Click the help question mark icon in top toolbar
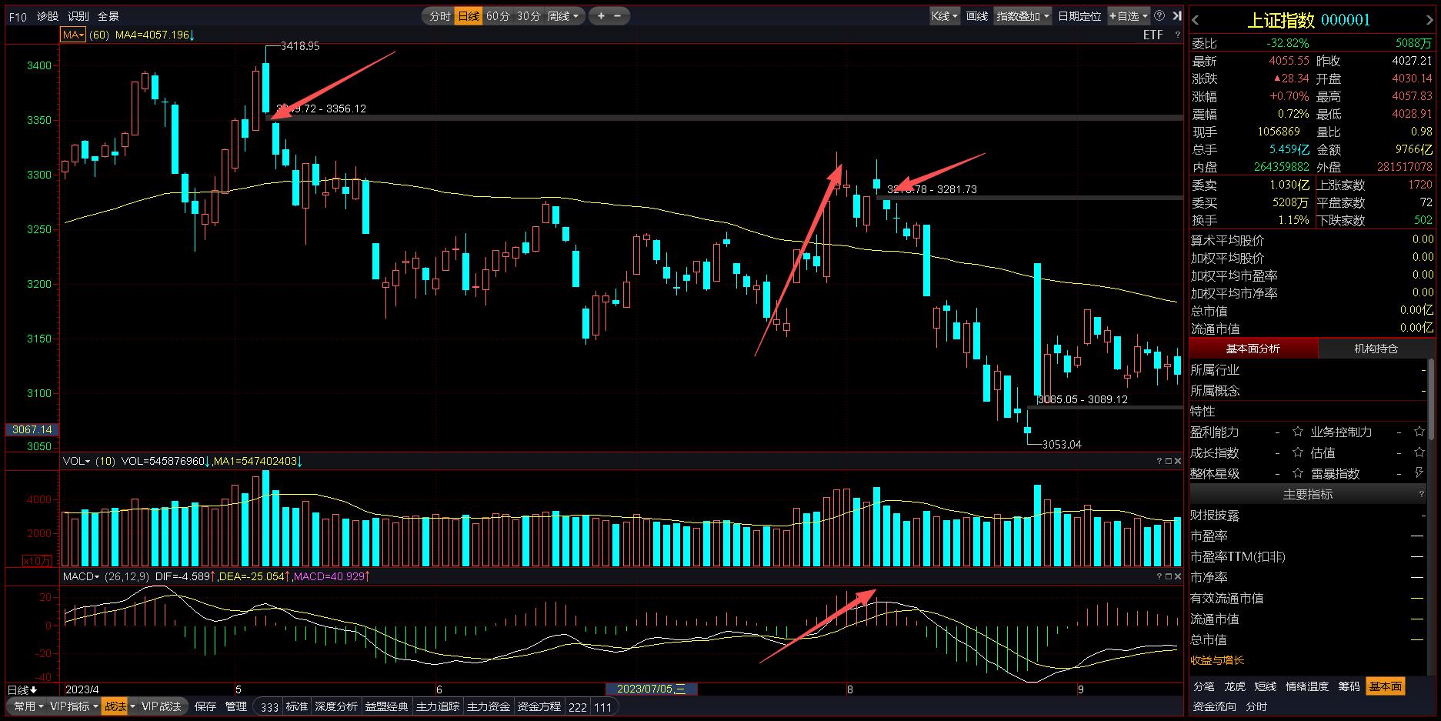Image resolution: width=1441 pixels, height=721 pixels. pyautogui.click(x=1159, y=15)
